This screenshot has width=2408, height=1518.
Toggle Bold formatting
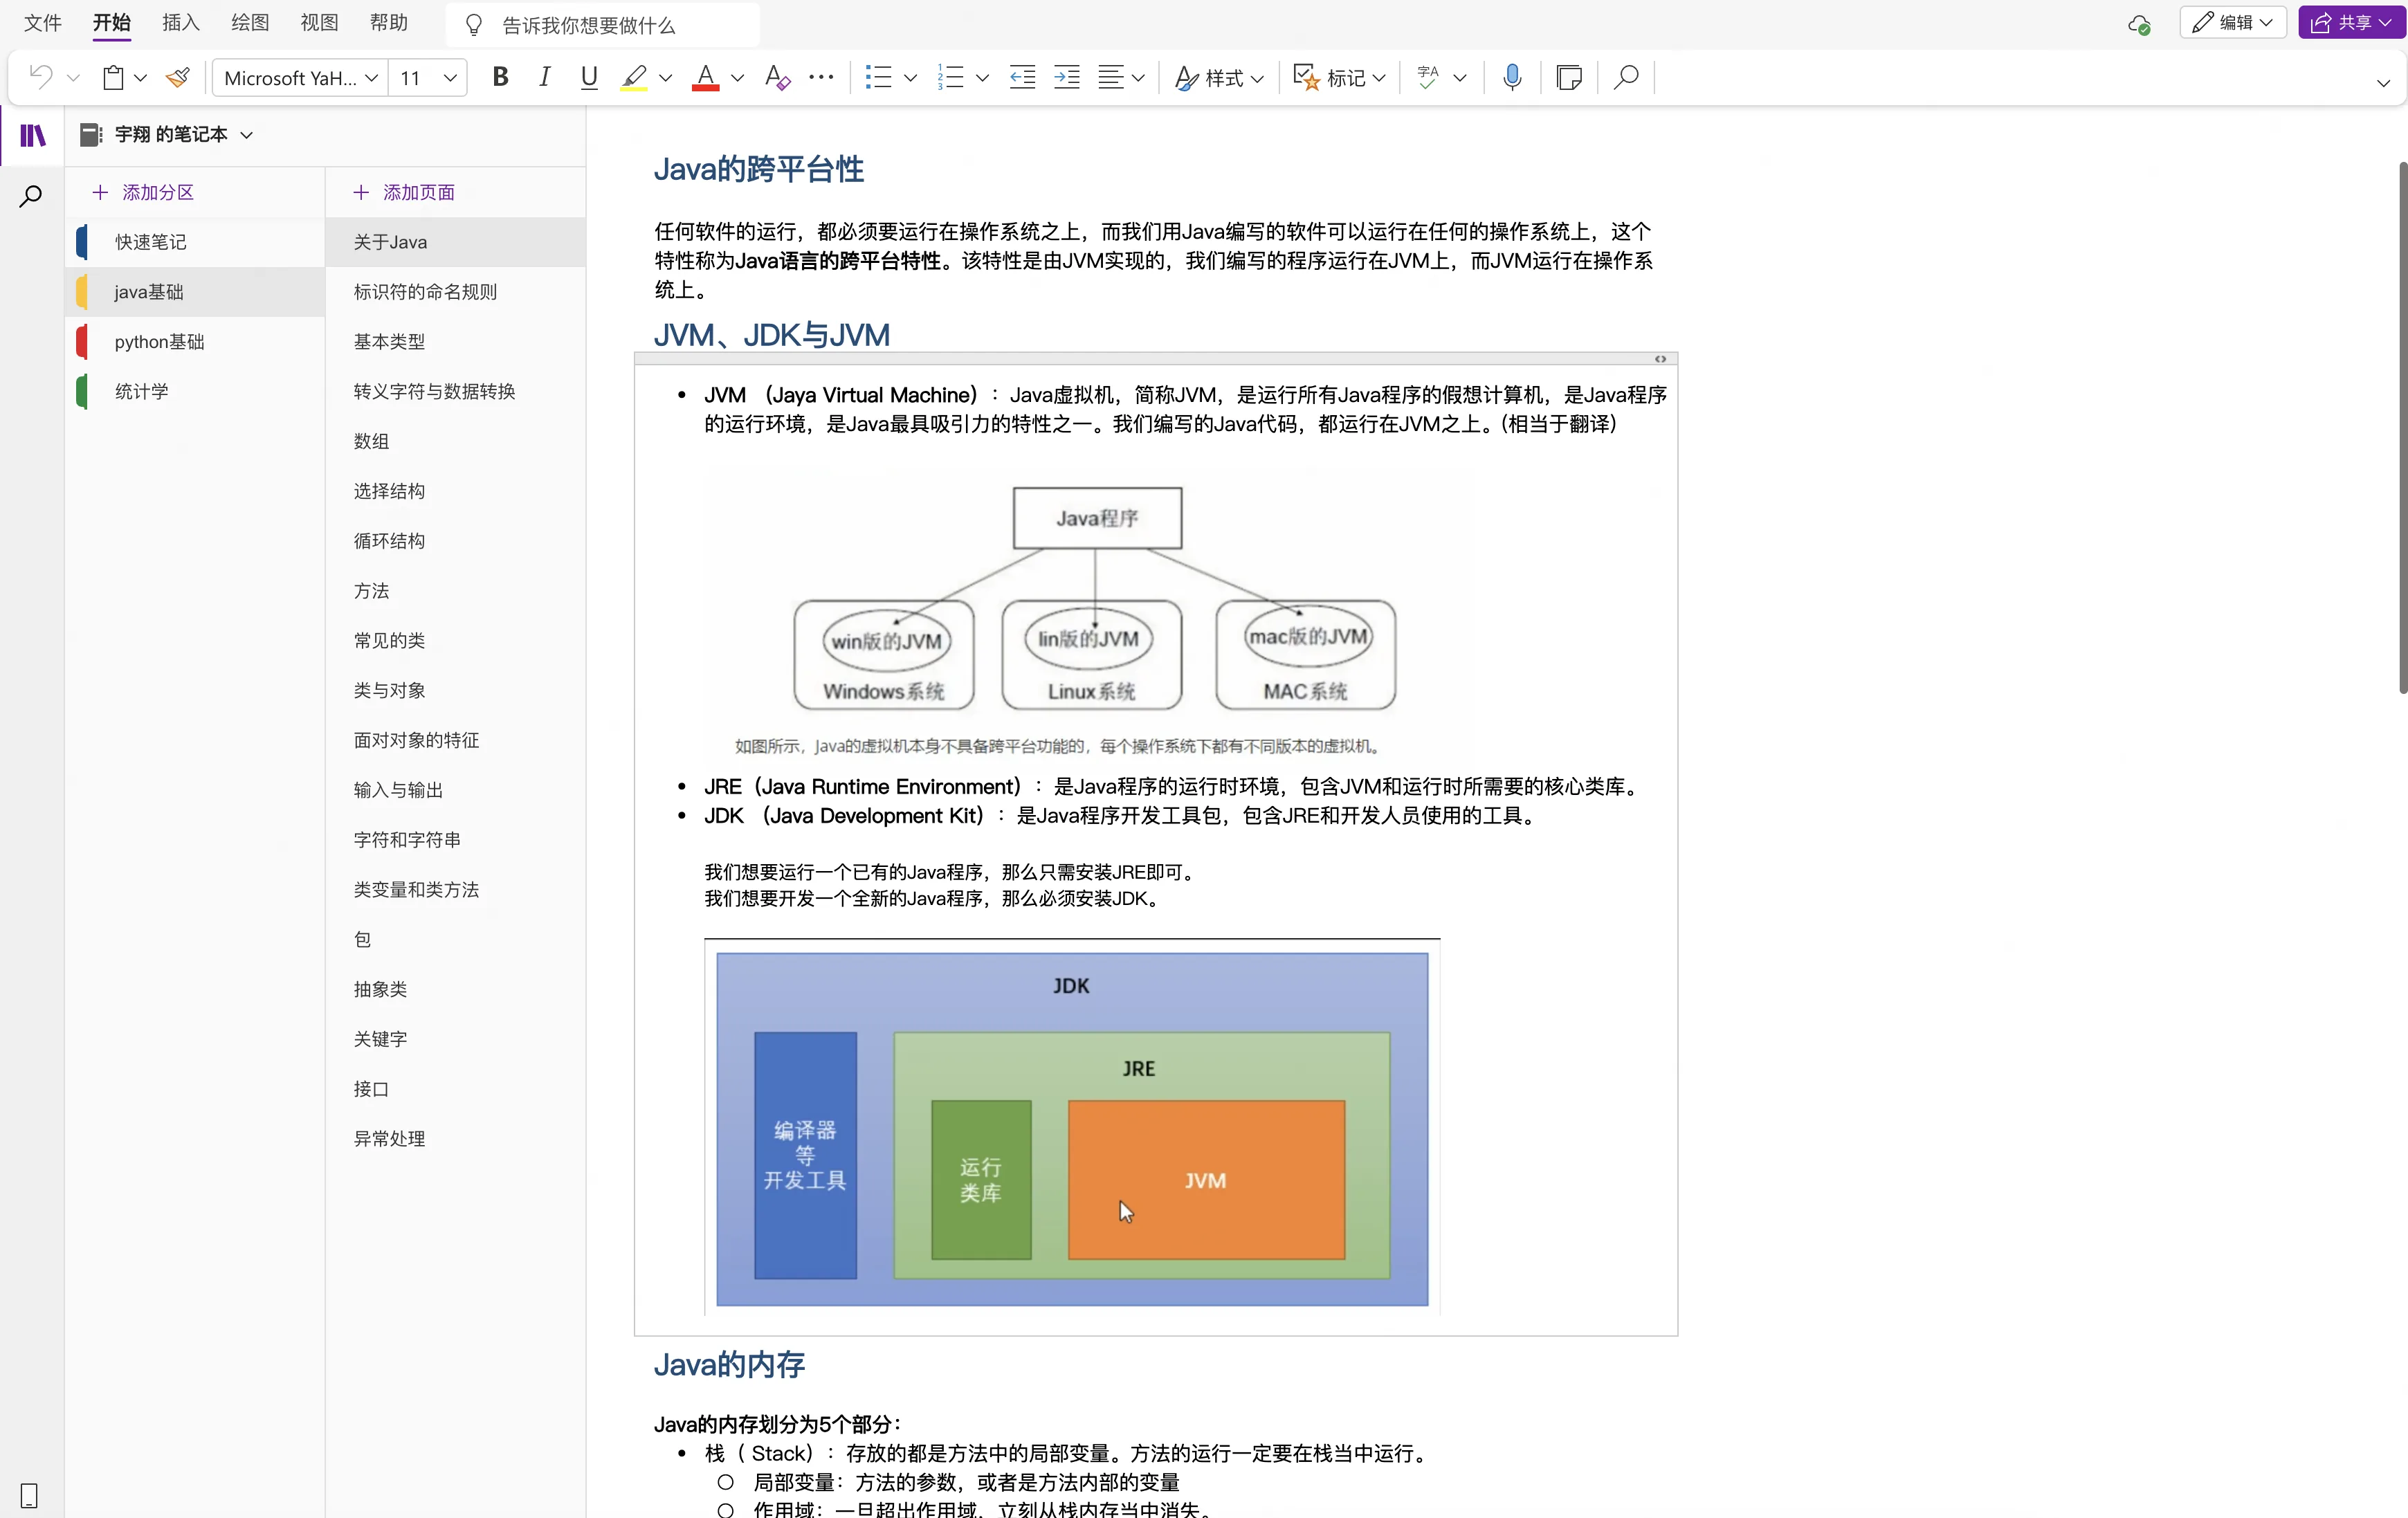coord(500,77)
